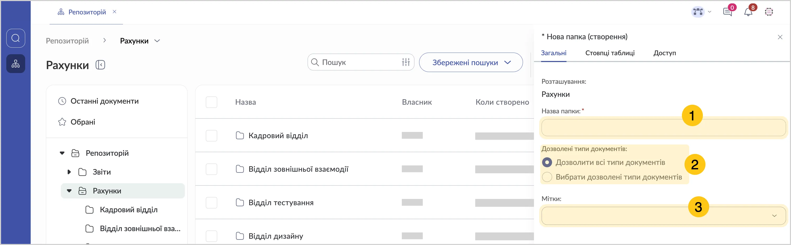Viewport: 791px width, 245px height.
Task: Open the notifications bell icon
Action: 748,12
